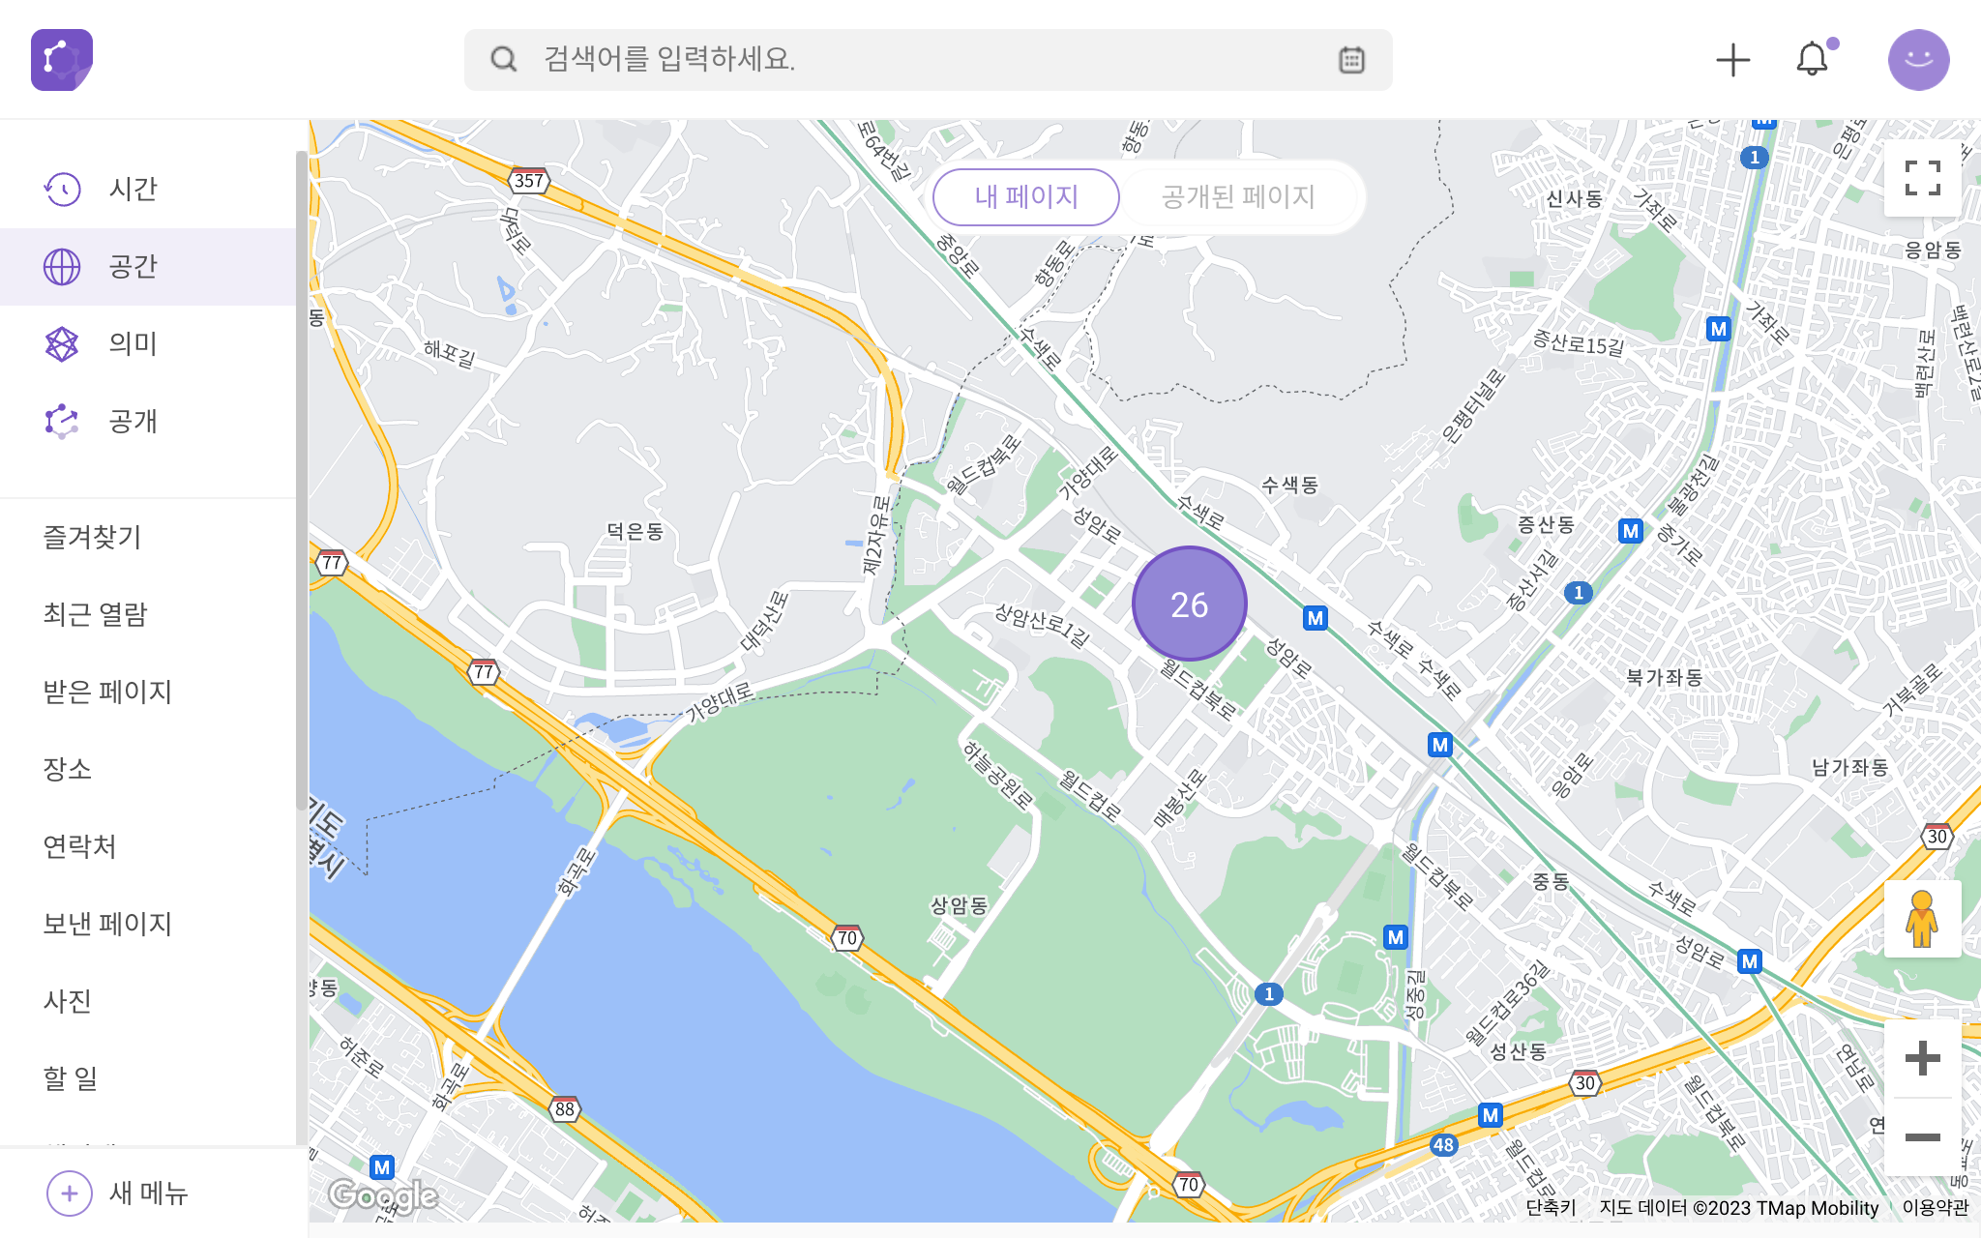Image resolution: width=1981 pixels, height=1238 pixels.
Task: Select the Street View pegman icon
Action: pyautogui.click(x=1922, y=919)
